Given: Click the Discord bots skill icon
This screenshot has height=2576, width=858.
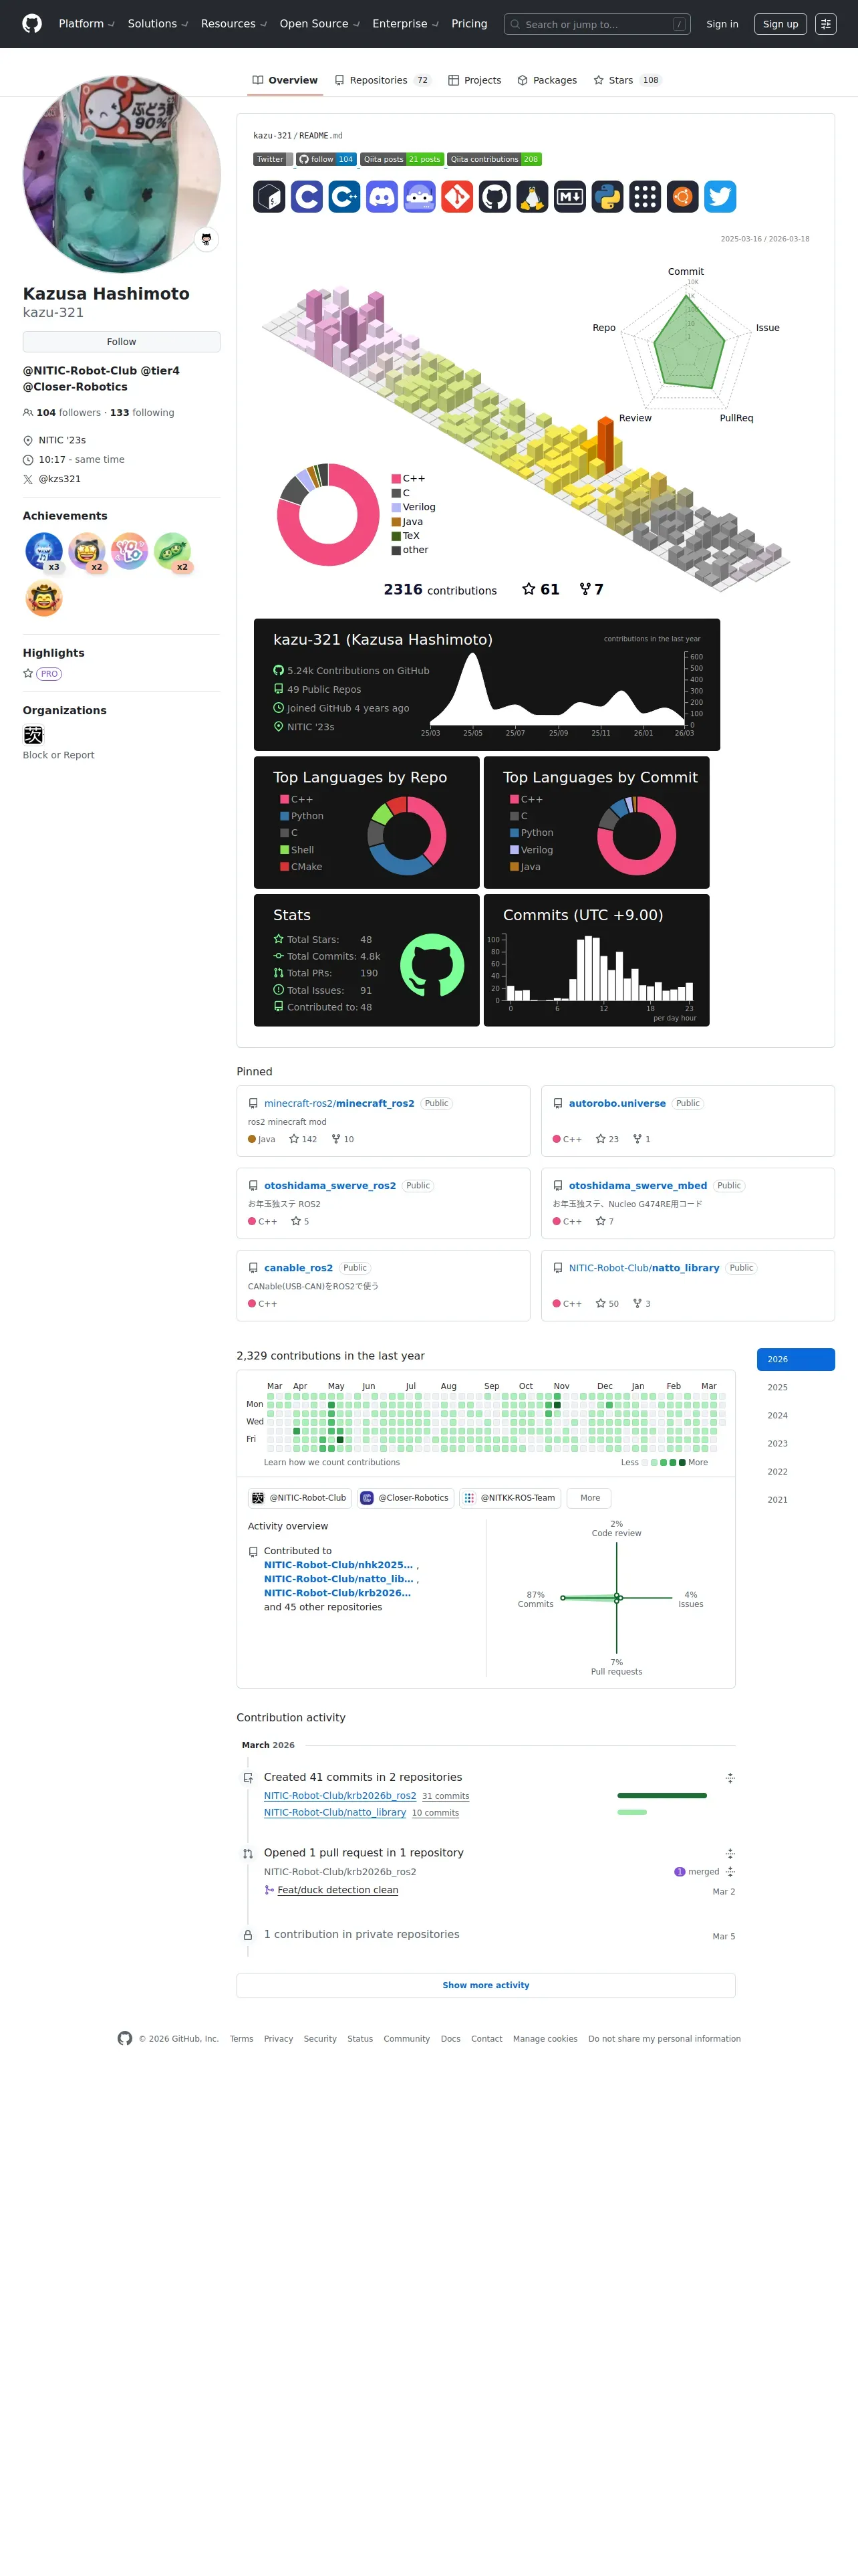Looking at the screenshot, I should (420, 197).
